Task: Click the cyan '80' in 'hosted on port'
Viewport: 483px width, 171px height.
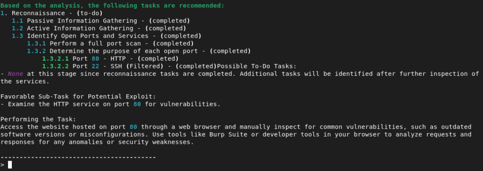Action: (133, 127)
